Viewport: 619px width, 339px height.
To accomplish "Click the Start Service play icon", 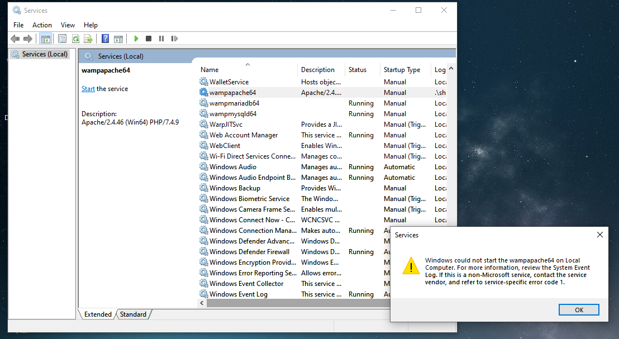I will [136, 39].
